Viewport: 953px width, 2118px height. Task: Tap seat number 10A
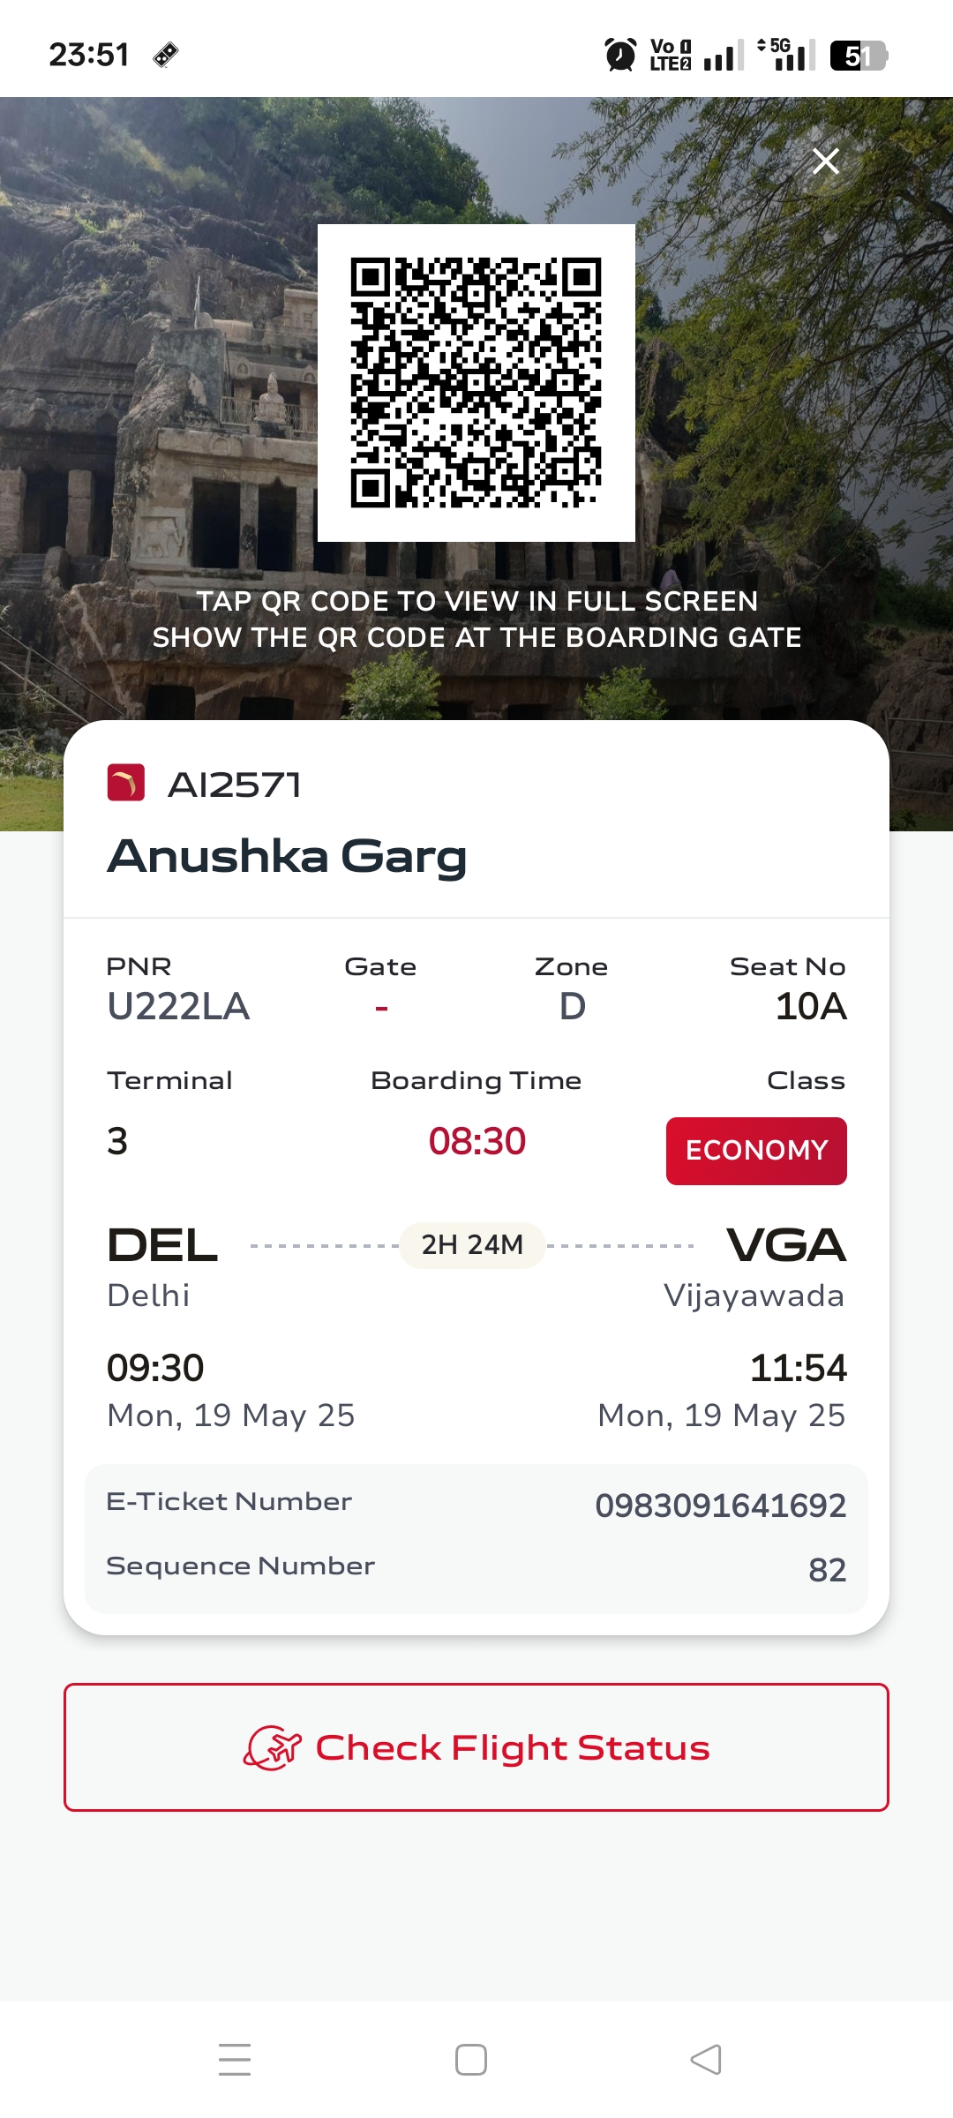click(x=810, y=1006)
